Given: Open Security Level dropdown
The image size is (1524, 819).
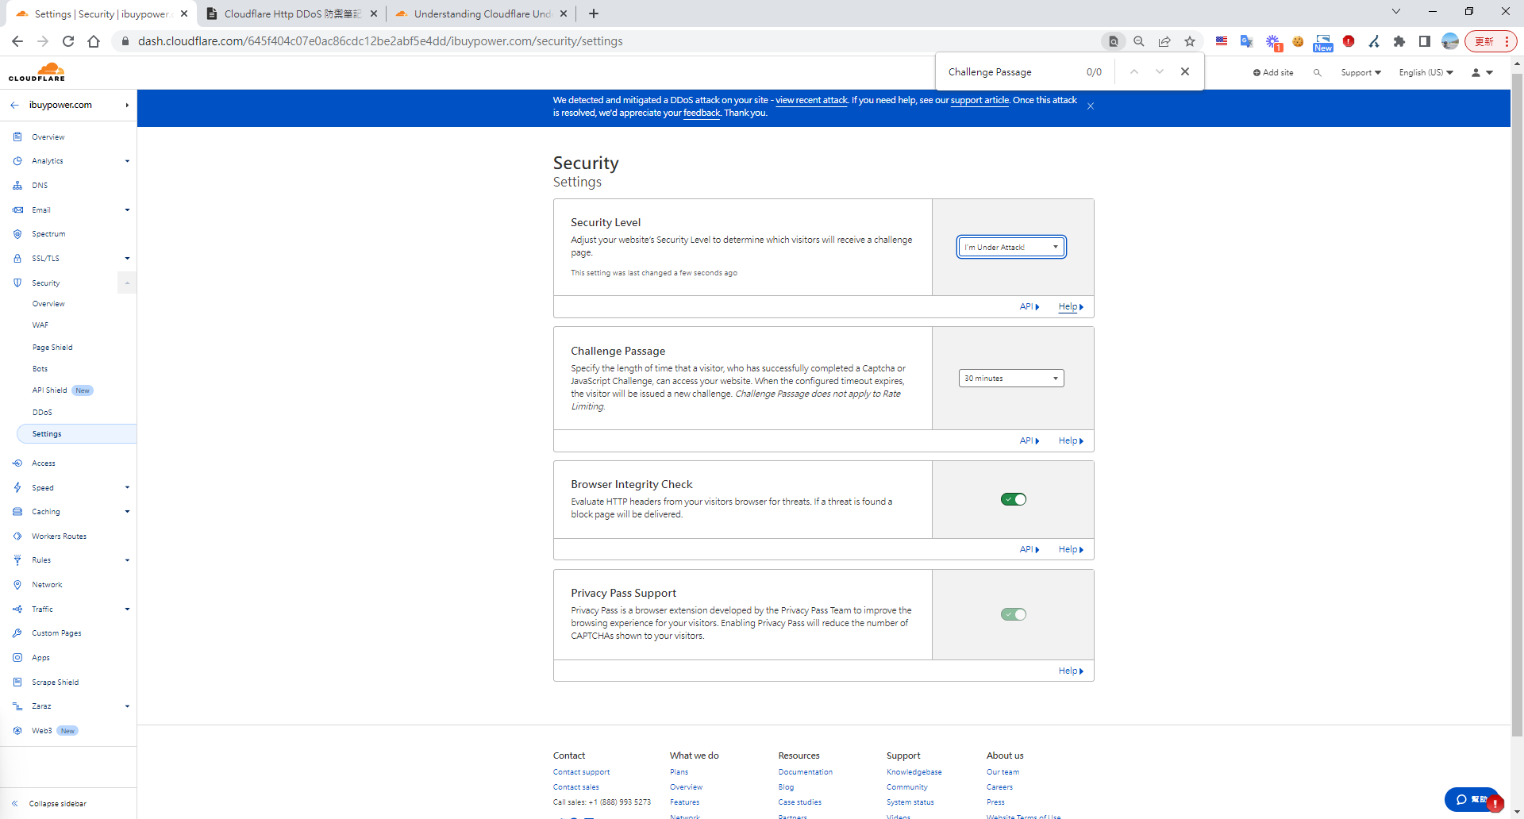Looking at the screenshot, I should pos(1011,248).
